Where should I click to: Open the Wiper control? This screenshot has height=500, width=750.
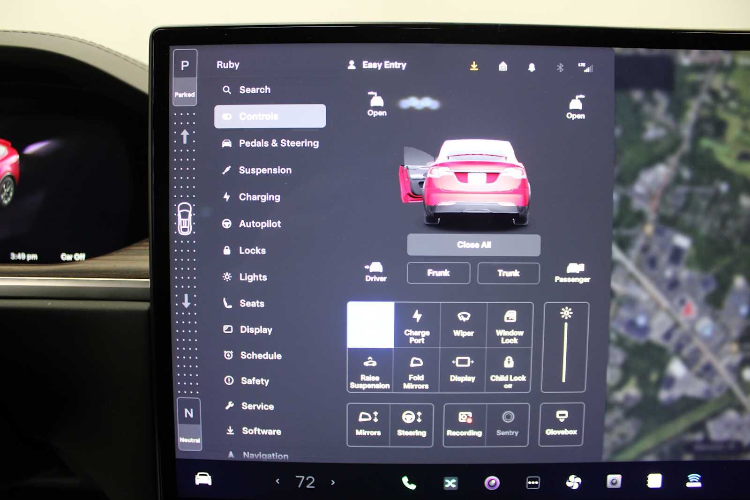pyautogui.click(x=464, y=325)
